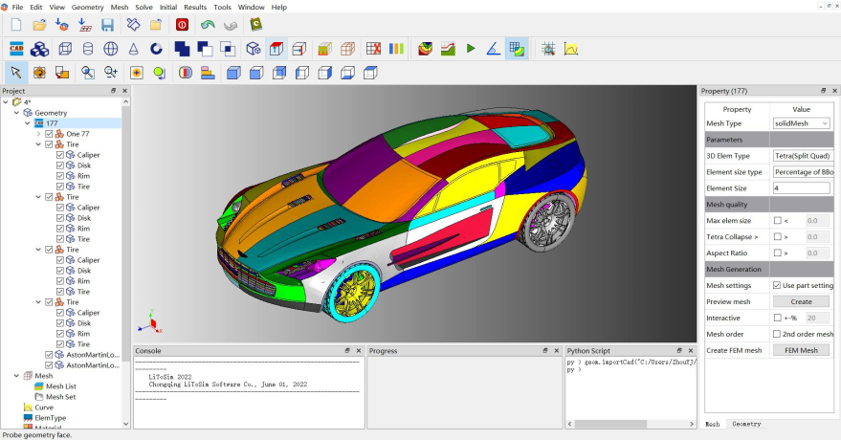The height and width of the screenshot is (440, 841).
Task: Collapse the Mesh tree node
Action: click(x=16, y=376)
